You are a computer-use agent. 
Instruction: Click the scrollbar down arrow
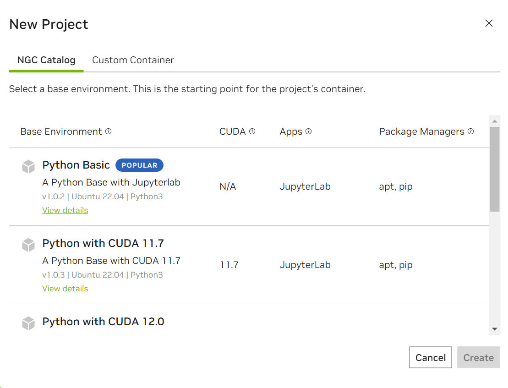click(x=495, y=329)
